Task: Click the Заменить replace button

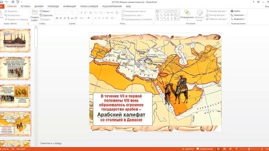Action: [x=238, y=15]
